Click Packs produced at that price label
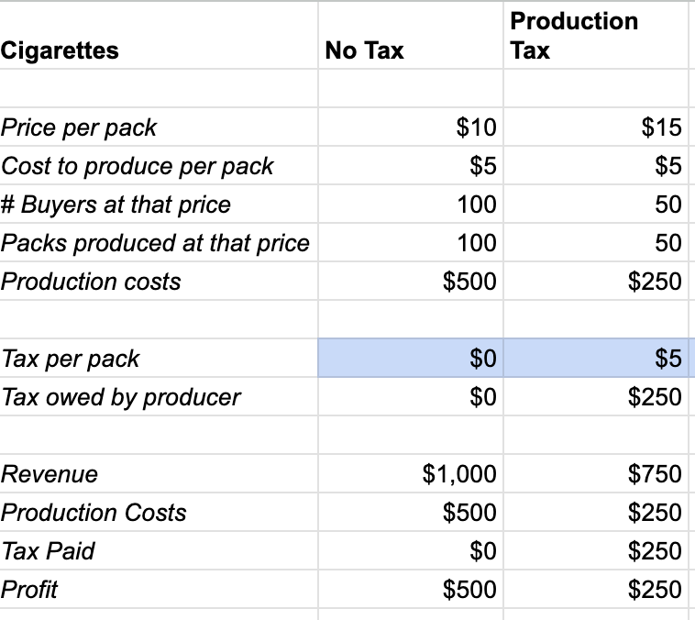This screenshot has height=620, width=695. click(x=155, y=243)
